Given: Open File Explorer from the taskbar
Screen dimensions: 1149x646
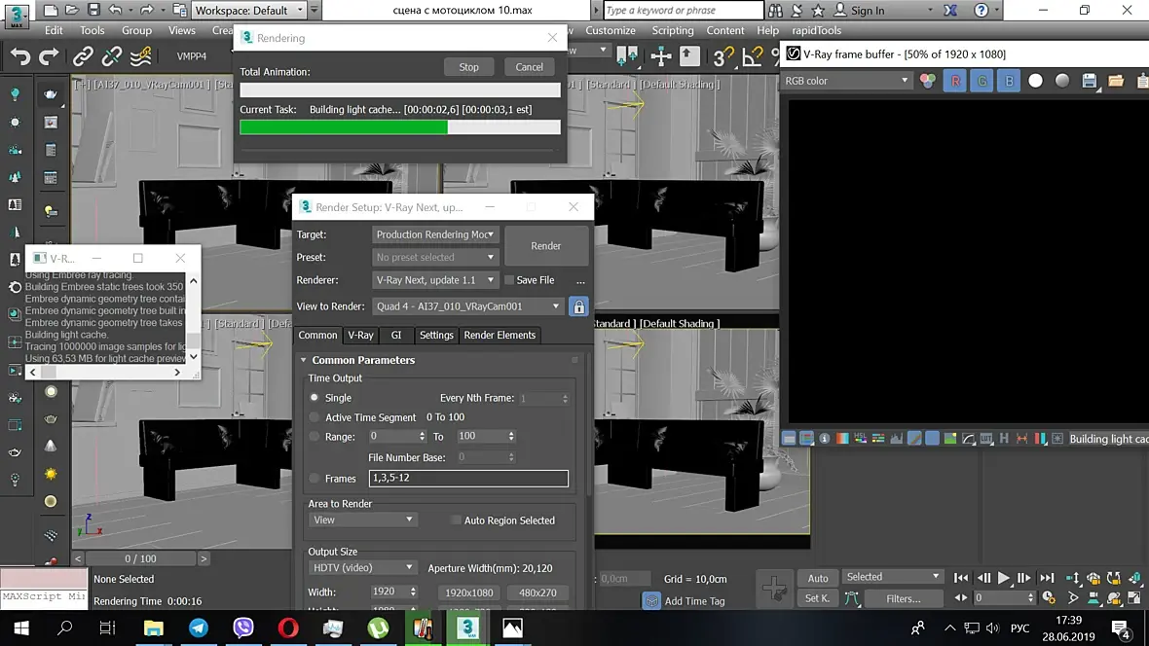Looking at the screenshot, I should coord(153,628).
